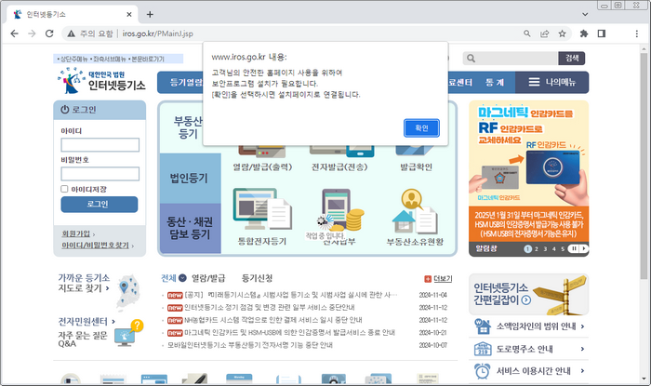Open notice NH농협카드 시스템 작업

coord(272,320)
